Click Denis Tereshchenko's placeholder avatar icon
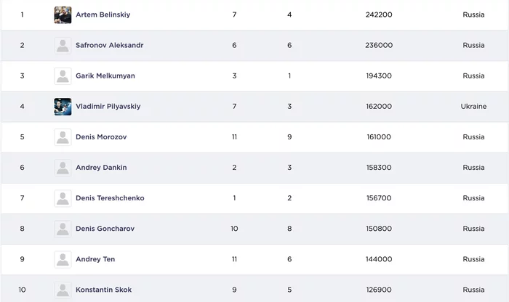509x302 pixels. point(63,198)
